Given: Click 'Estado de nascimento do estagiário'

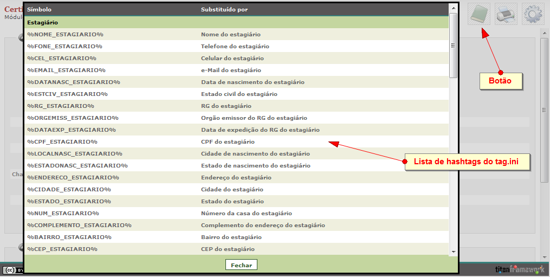Looking at the screenshot, I should tap(256, 166).
